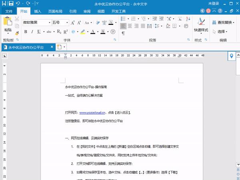The width and height of the screenshot is (240, 180).
Task: Click the Borders grid icon
Action: pyautogui.click(x=174, y=26)
